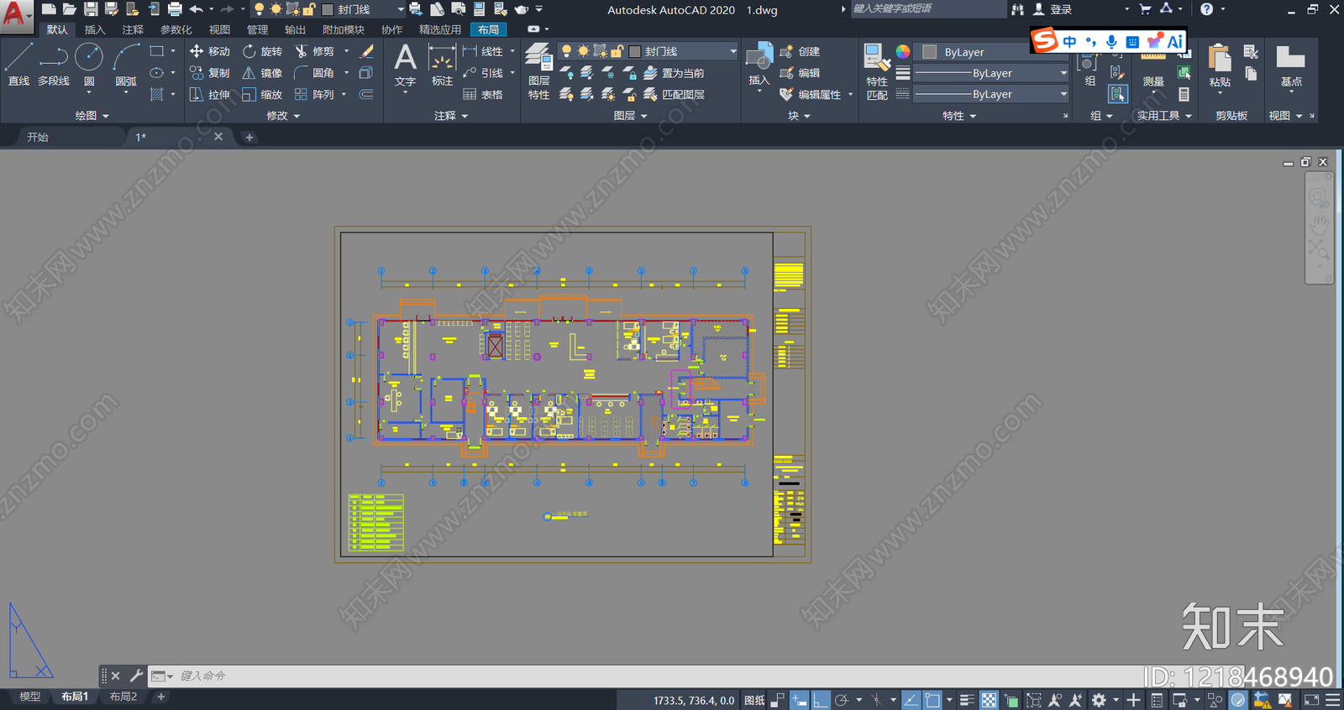Start the 修剪 (Trim) command
This screenshot has height=710, width=1344.
(x=315, y=51)
